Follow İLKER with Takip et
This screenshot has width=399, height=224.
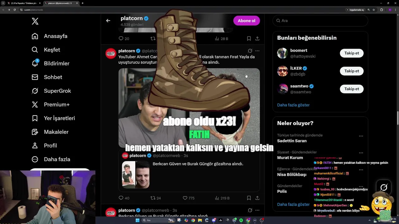352,71
